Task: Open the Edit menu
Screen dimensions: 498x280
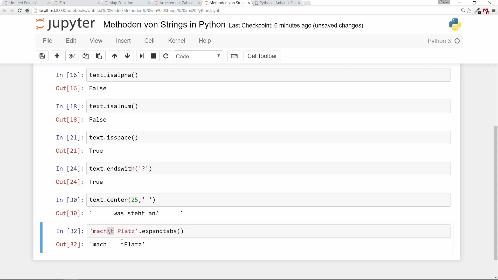Action: 71,41
